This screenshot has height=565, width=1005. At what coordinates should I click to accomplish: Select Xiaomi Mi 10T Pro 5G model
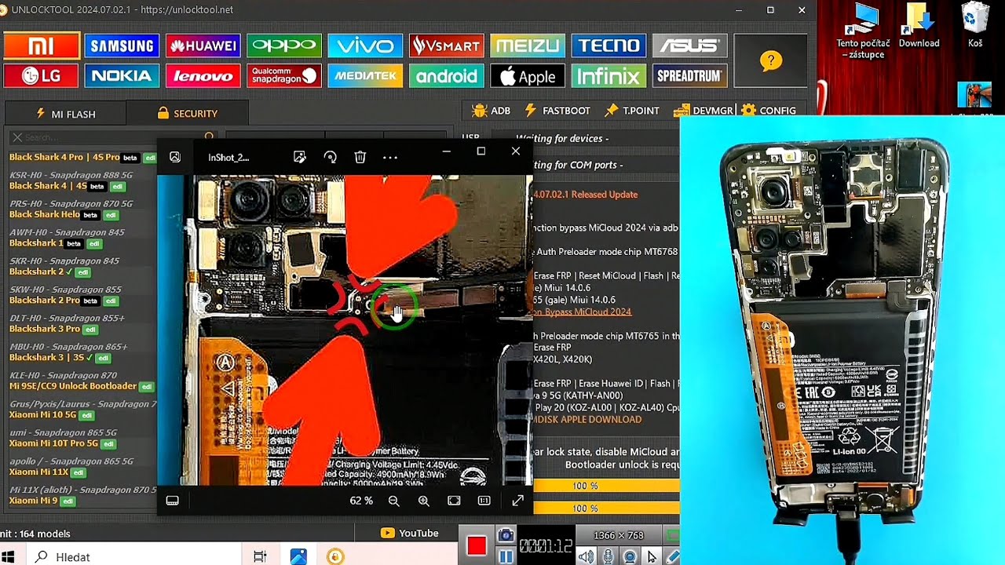53,443
